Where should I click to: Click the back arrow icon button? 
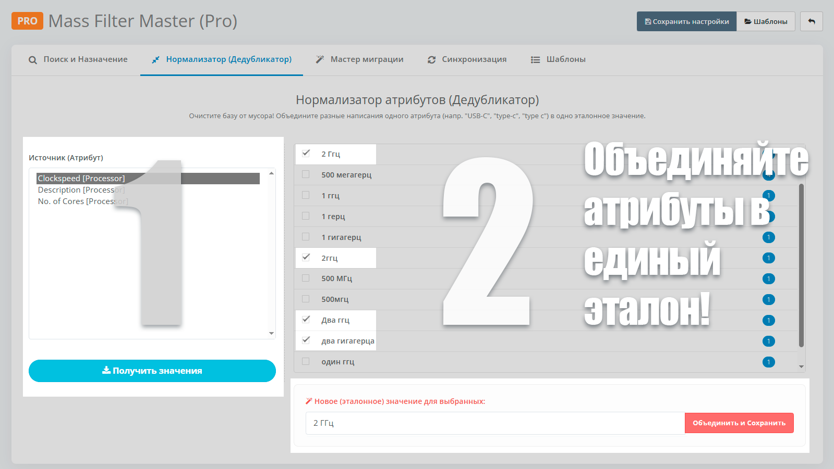click(x=811, y=21)
